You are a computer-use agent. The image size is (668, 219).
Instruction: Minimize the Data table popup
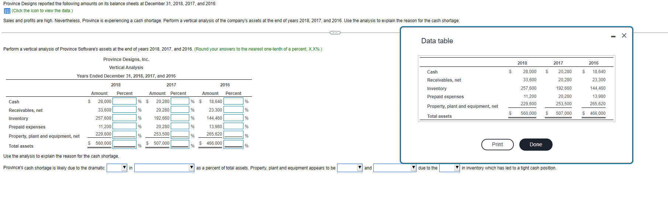[x=613, y=36]
